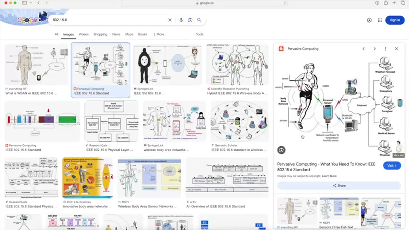Switch to the All tab
The image size is (409, 230).
pos(56,34)
